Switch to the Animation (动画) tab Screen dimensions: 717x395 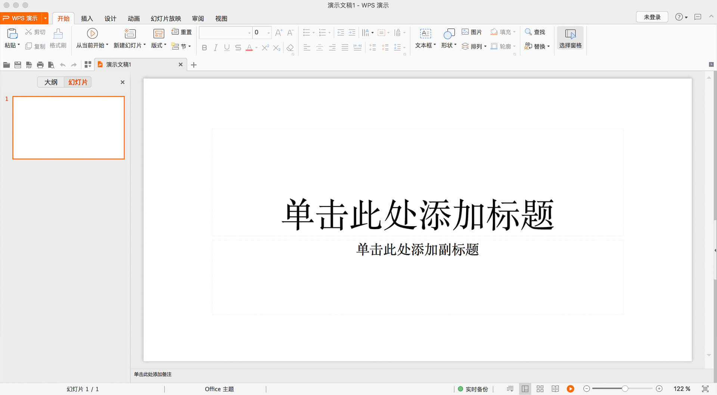[x=134, y=18]
